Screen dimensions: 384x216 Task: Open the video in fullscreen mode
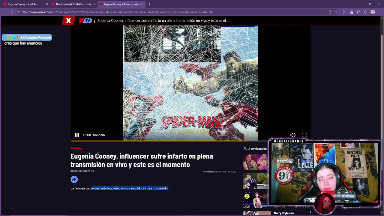coord(304,135)
